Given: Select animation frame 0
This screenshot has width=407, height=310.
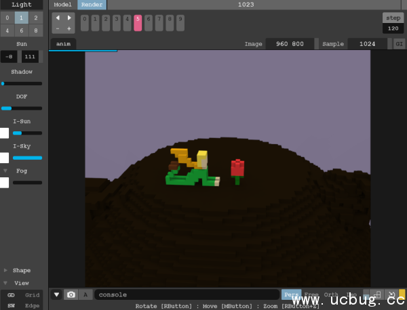Looking at the screenshot, I should 85,23.
